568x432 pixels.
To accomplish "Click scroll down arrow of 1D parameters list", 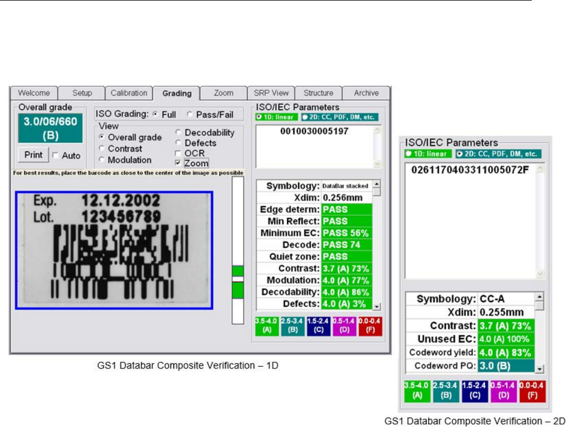I will (x=377, y=307).
